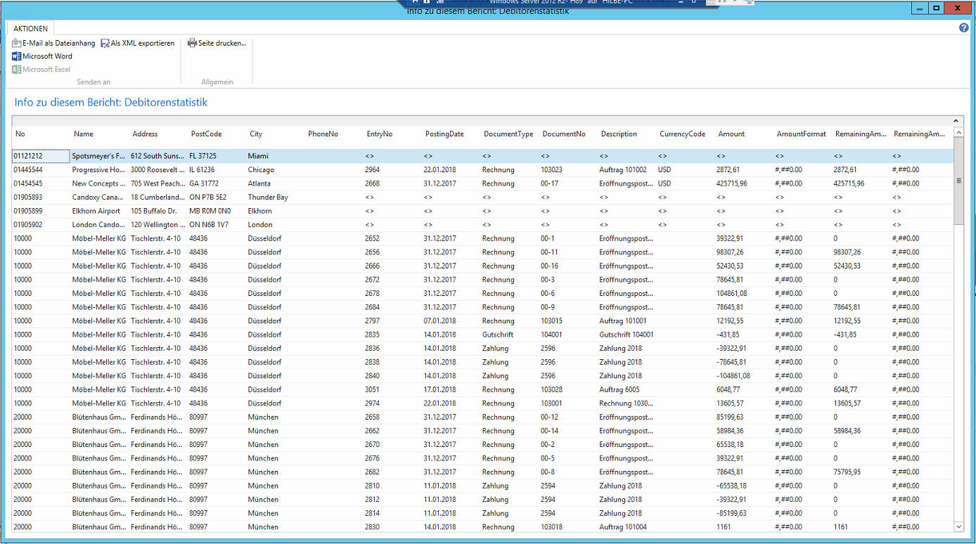Click the EntryNo column header
Screen dimensions: 976x544
(380, 134)
